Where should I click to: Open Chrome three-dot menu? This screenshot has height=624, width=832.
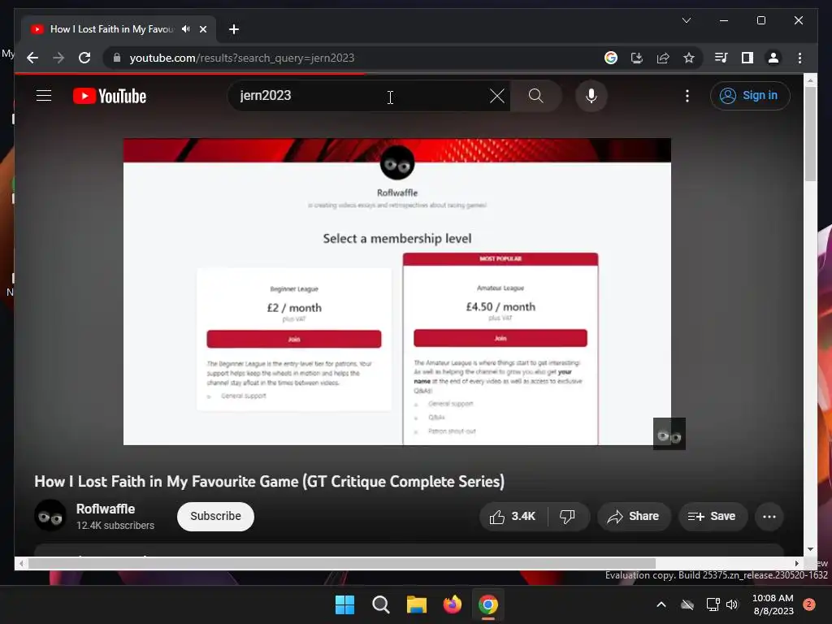coord(799,58)
